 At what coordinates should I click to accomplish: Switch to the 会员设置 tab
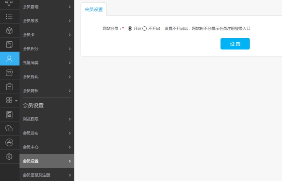click(x=94, y=10)
